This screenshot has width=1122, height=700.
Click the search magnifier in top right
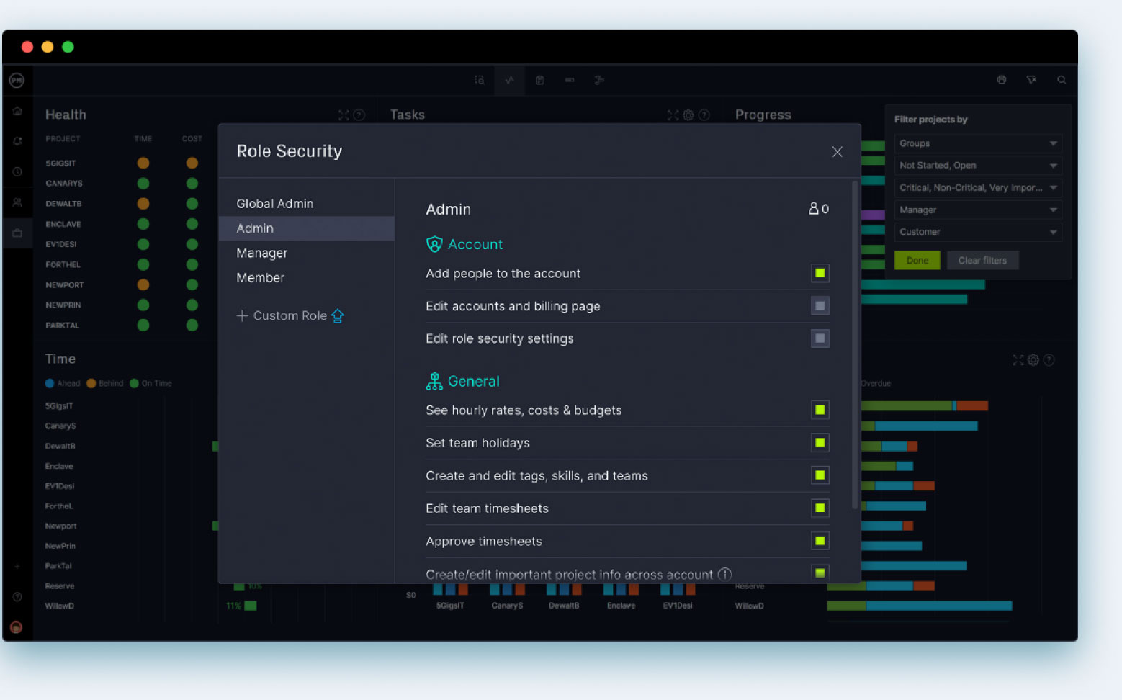tap(1061, 80)
